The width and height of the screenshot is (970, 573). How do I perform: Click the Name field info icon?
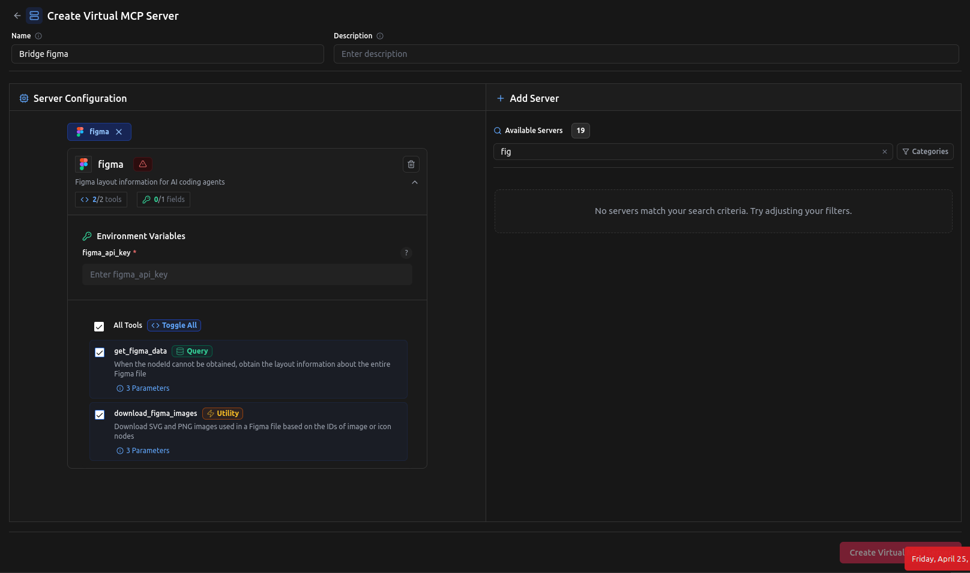coord(38,36)
